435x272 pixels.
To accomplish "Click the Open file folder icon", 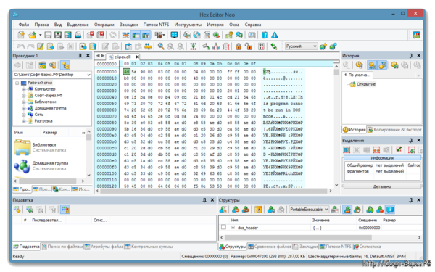I will point(33,35).
